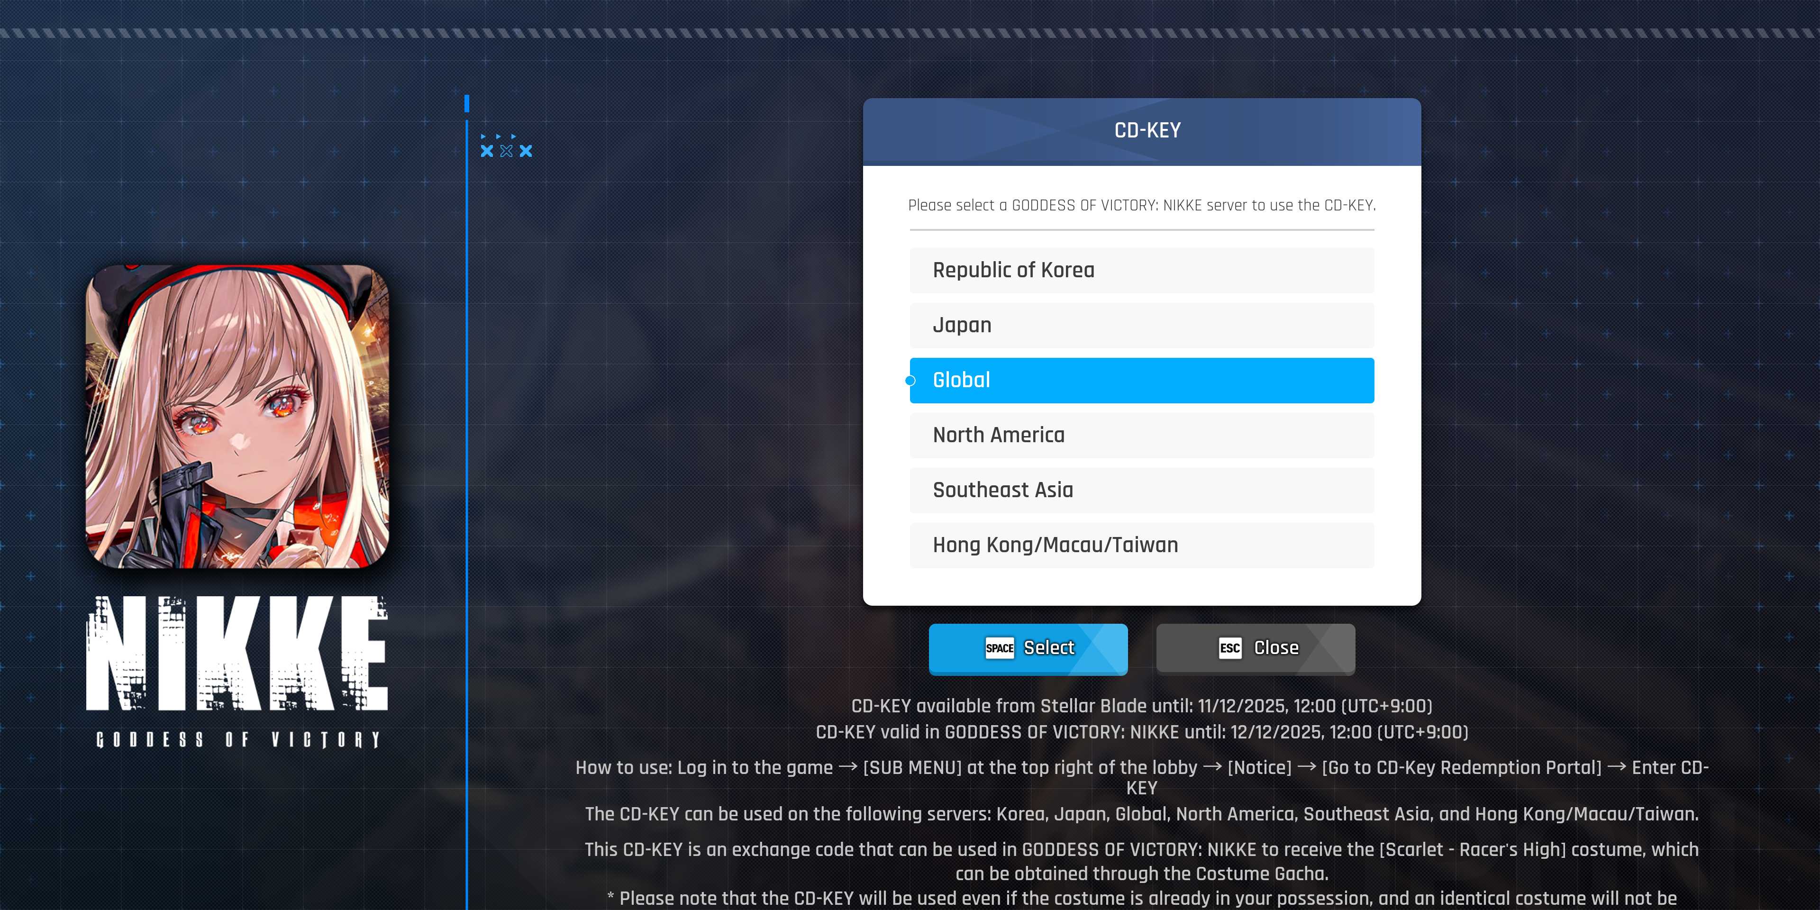Image resolution: width=1820 pixels, height=910 pixels.
Task: Click the selection dot beside Global
Action: [x=910, y=381]
